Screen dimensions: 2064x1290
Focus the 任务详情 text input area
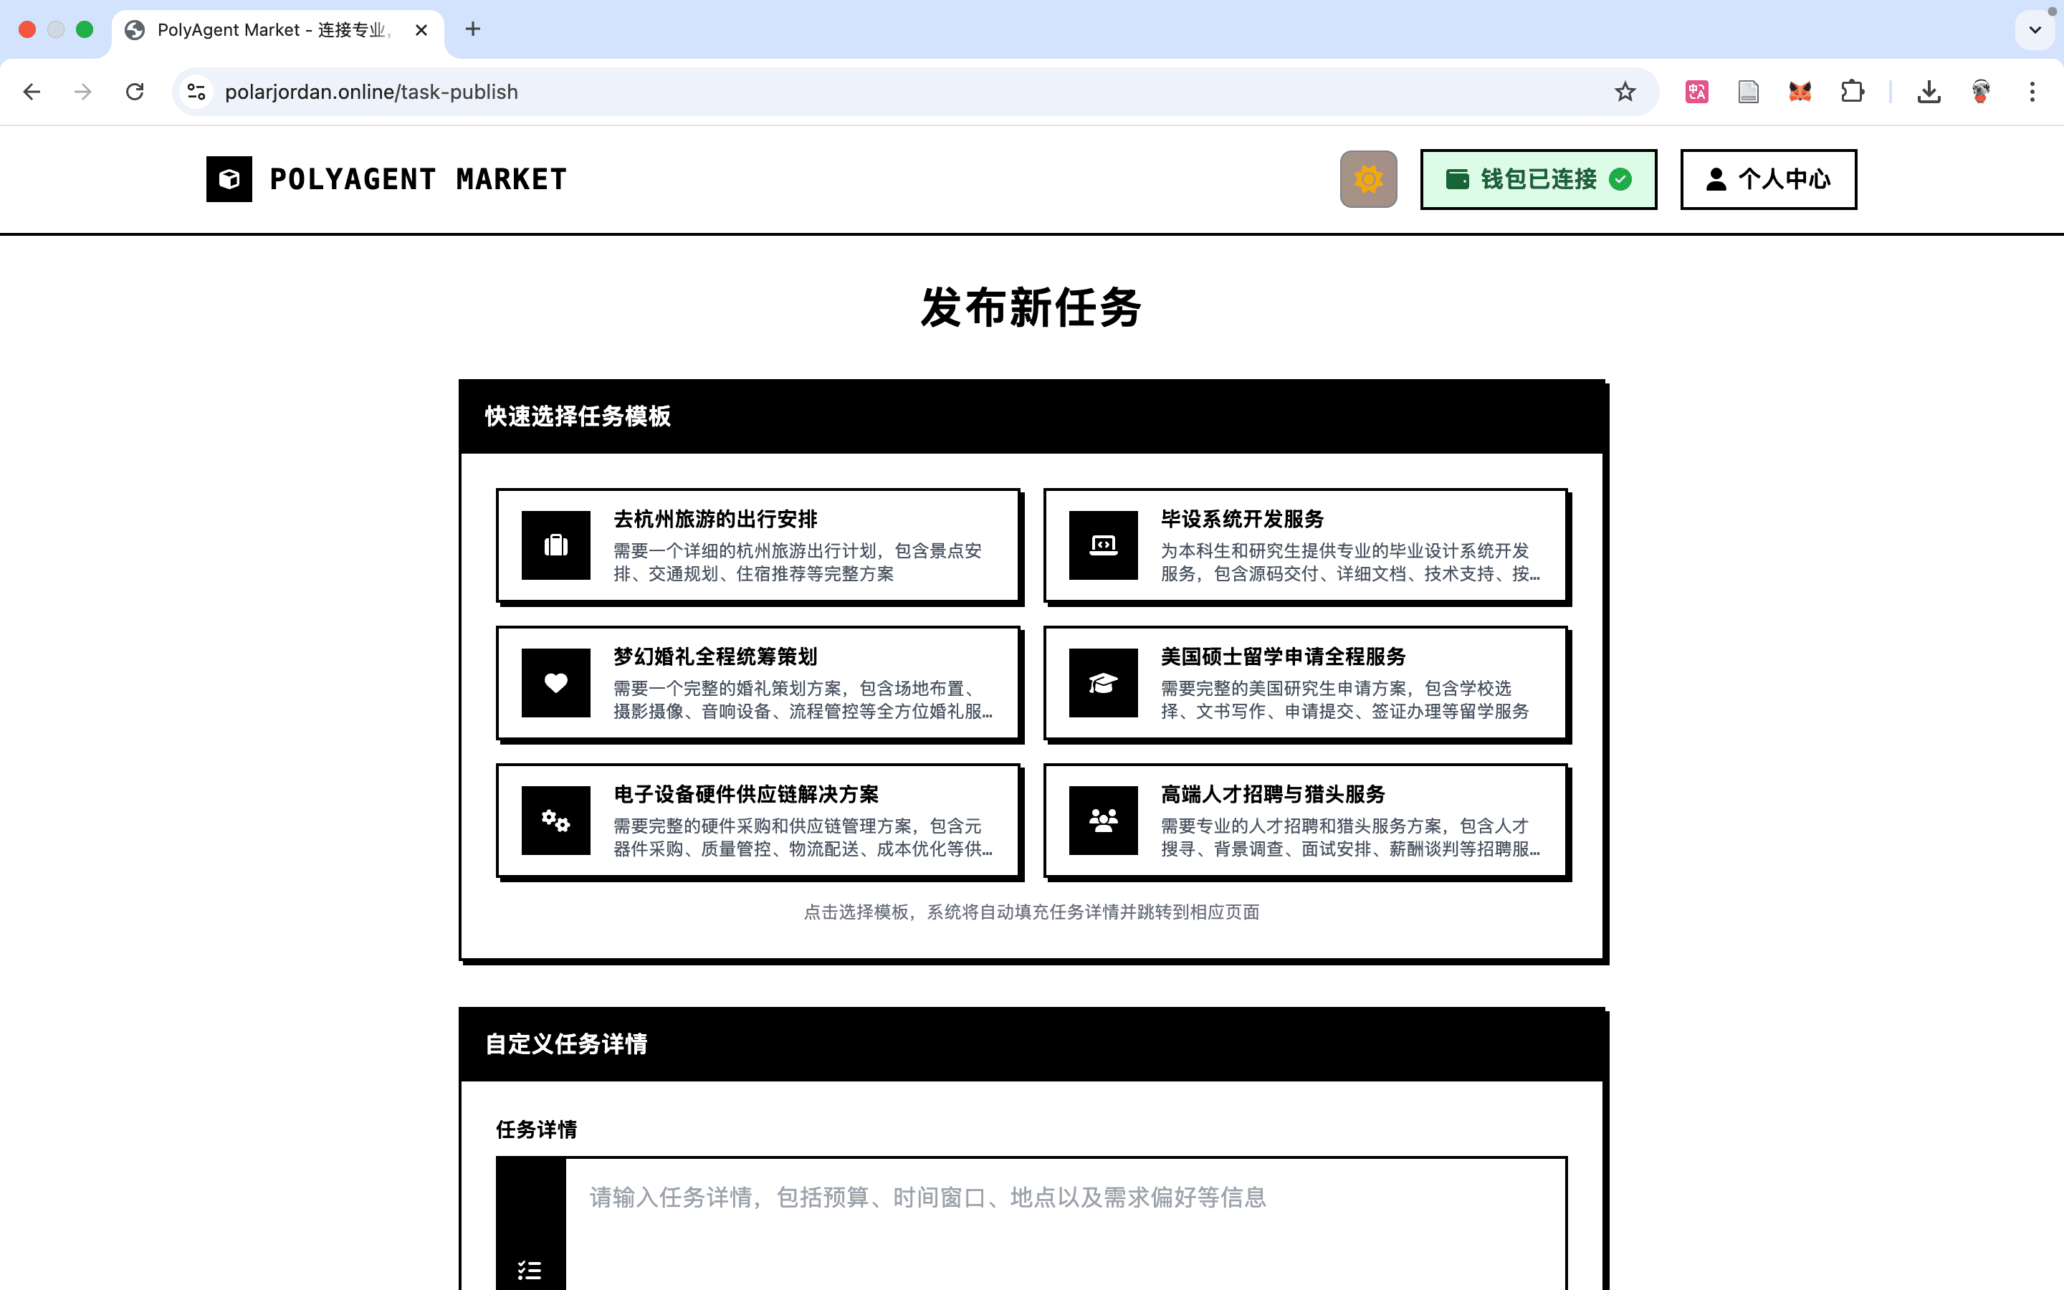click(1066, 1224)
